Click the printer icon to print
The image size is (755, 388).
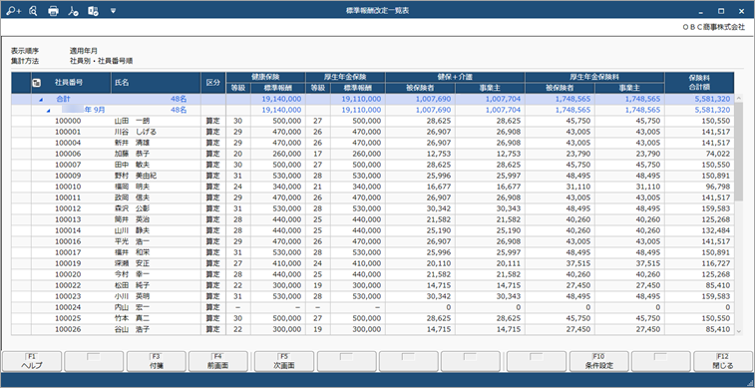53,10
